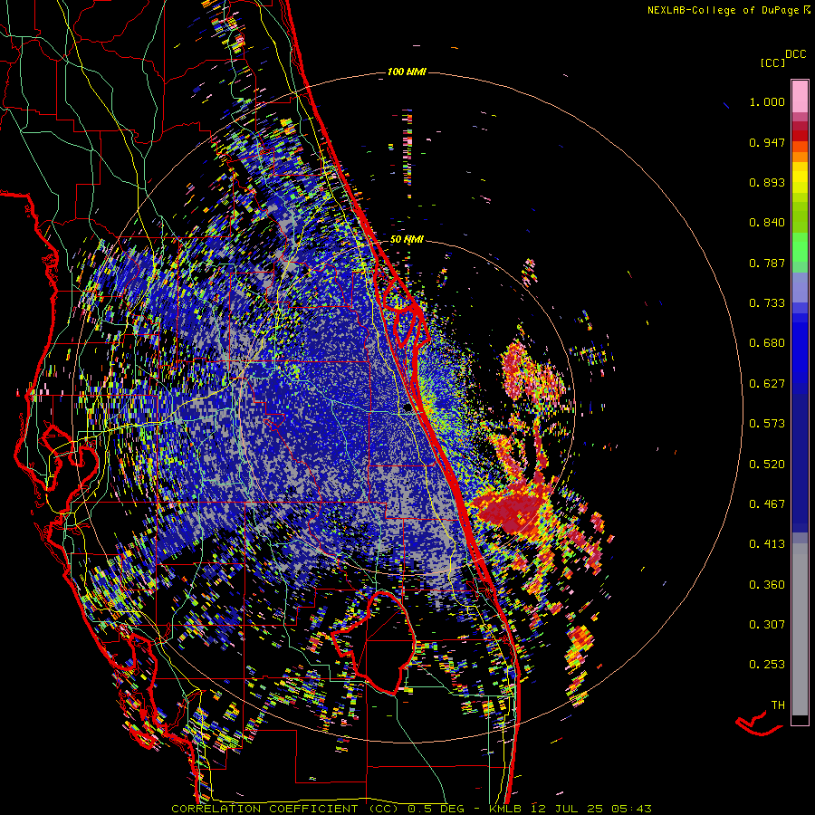Click the CORRELATION COEFFICIENT (CC) caption text

pos(283,809)
